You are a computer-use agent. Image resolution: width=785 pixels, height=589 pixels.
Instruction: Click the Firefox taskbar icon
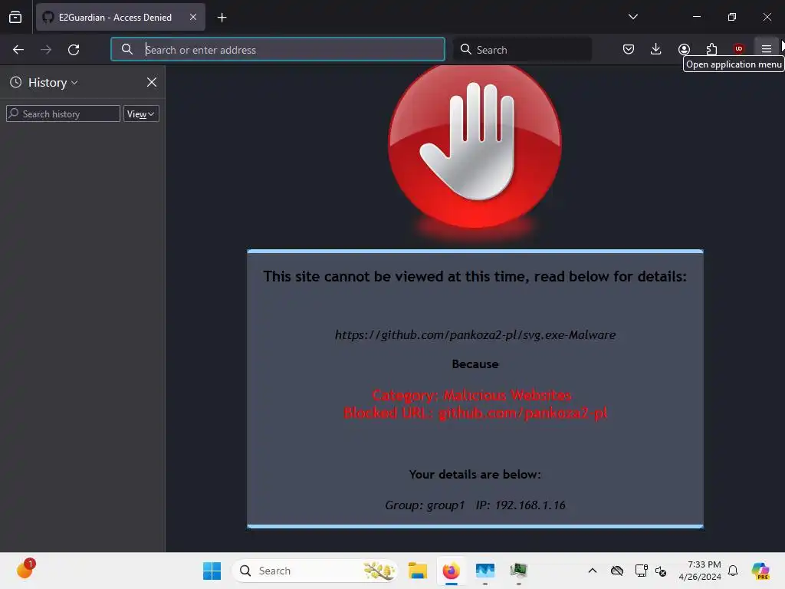tap(451, 571)
